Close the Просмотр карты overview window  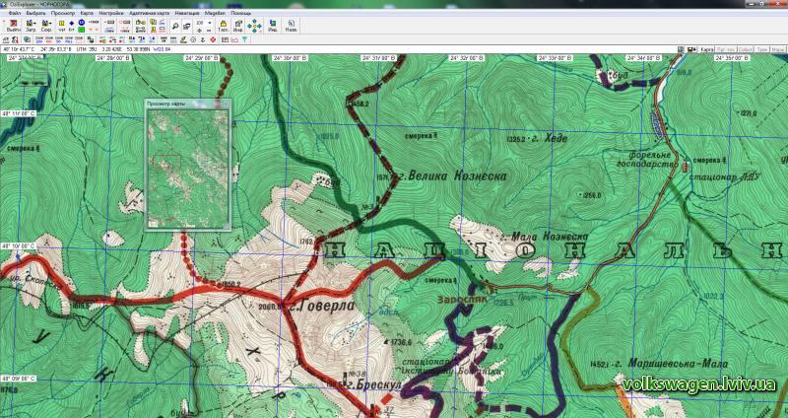(x=226, y=104)
